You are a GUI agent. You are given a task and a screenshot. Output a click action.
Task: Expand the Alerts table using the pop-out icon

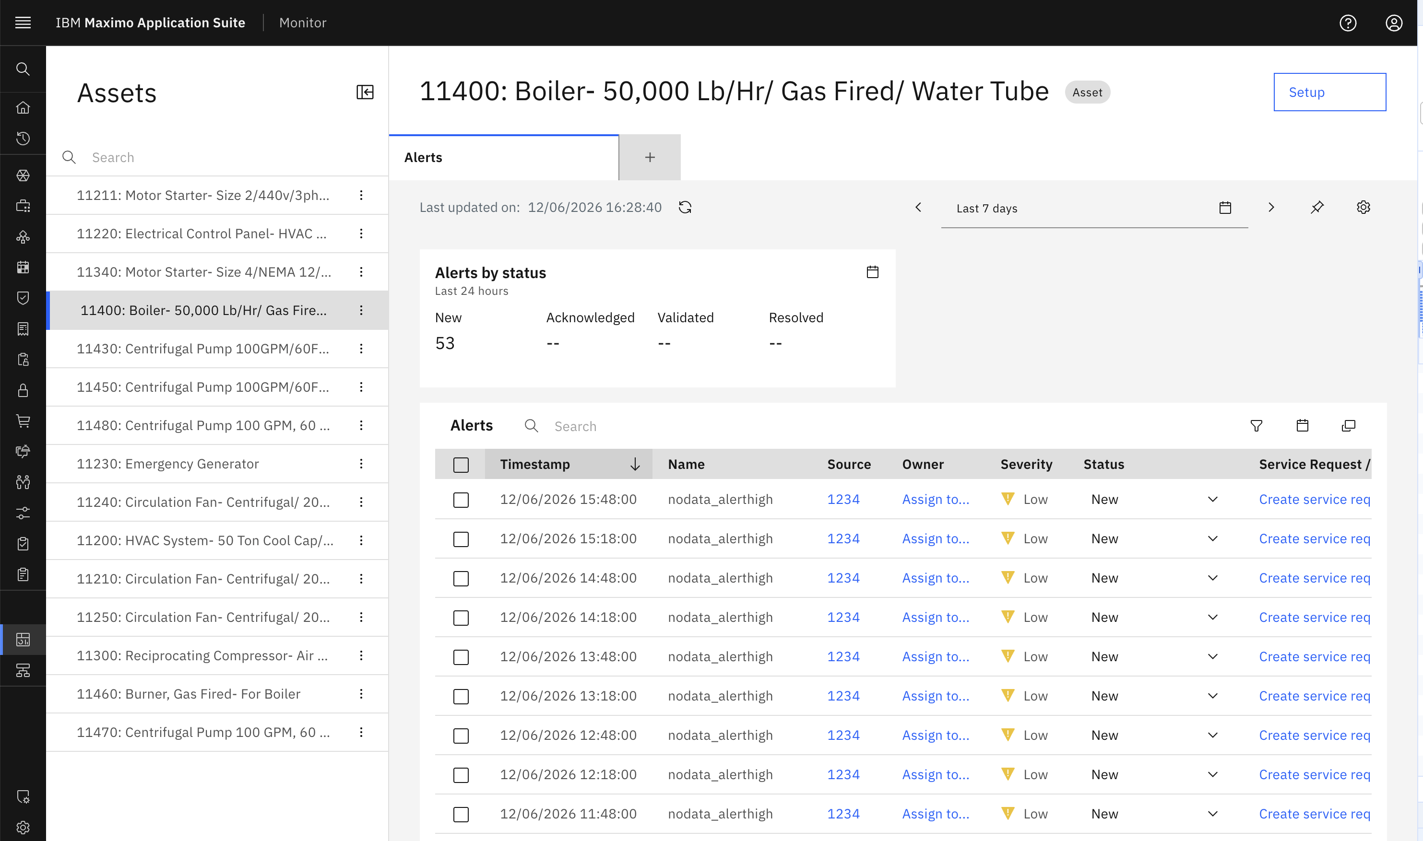1348,426
